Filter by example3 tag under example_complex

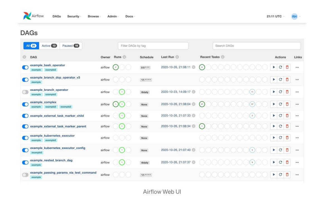click(x=66, y=107)
